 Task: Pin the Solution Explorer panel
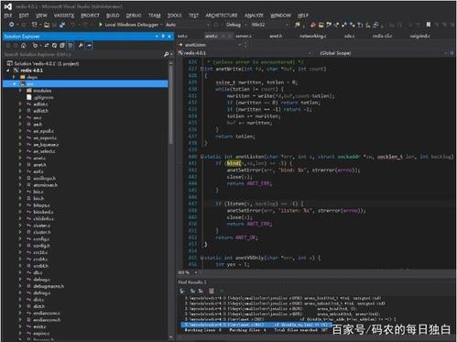tap(163, 37)
